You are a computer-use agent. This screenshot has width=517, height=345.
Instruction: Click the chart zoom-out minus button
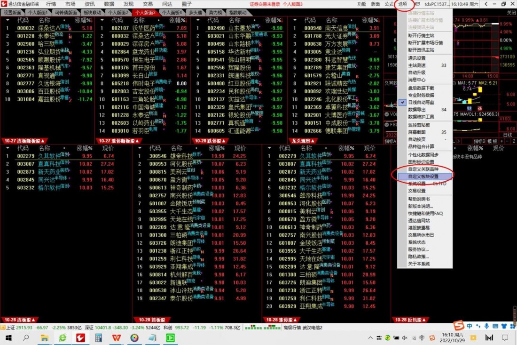pos(508,141)
